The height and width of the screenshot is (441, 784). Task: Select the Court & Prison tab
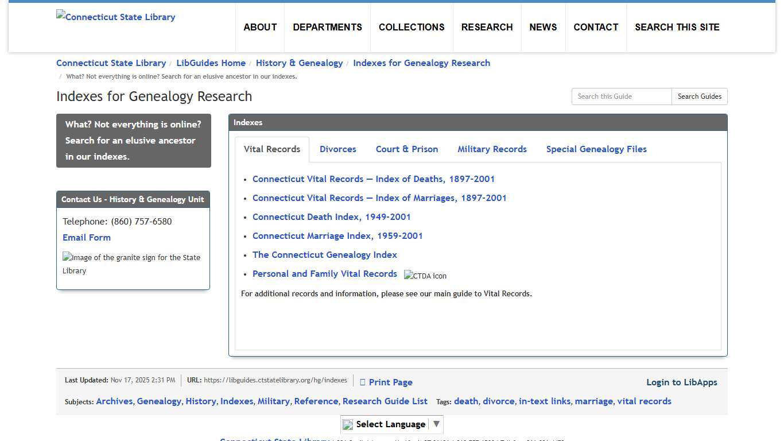[406, 149]
